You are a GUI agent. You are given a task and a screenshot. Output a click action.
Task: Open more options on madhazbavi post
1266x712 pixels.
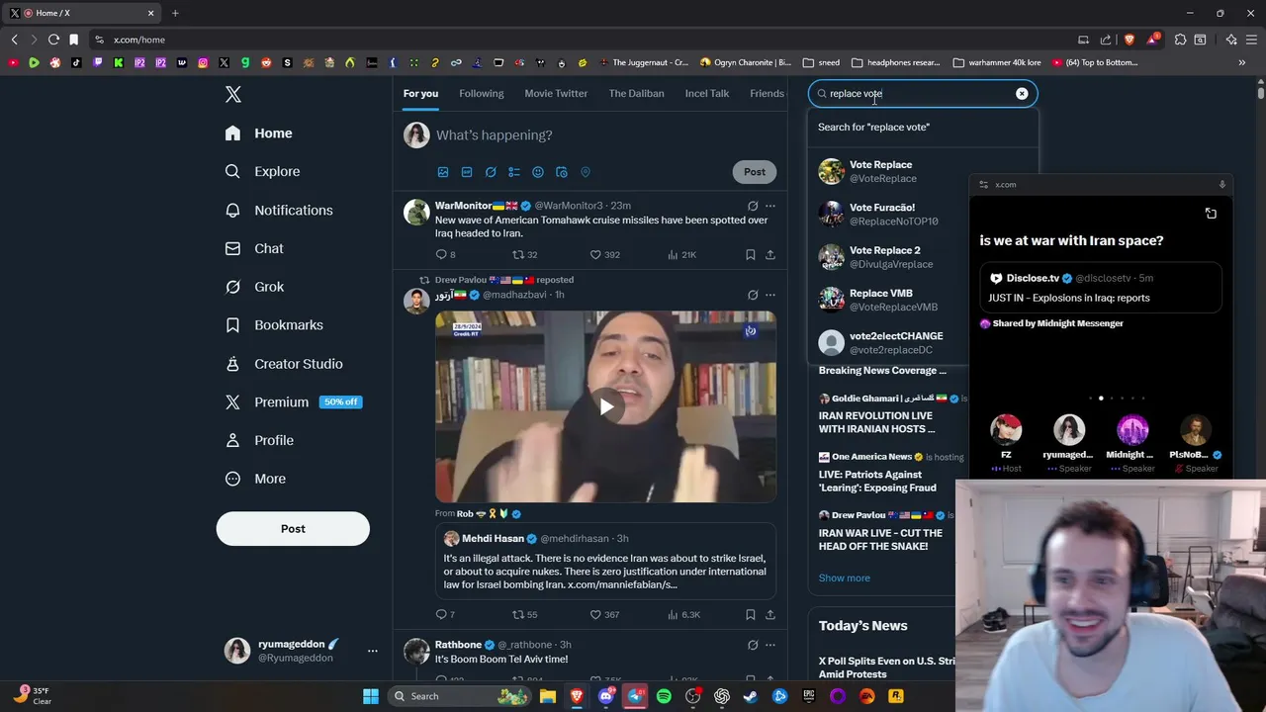tap(770, 295)
